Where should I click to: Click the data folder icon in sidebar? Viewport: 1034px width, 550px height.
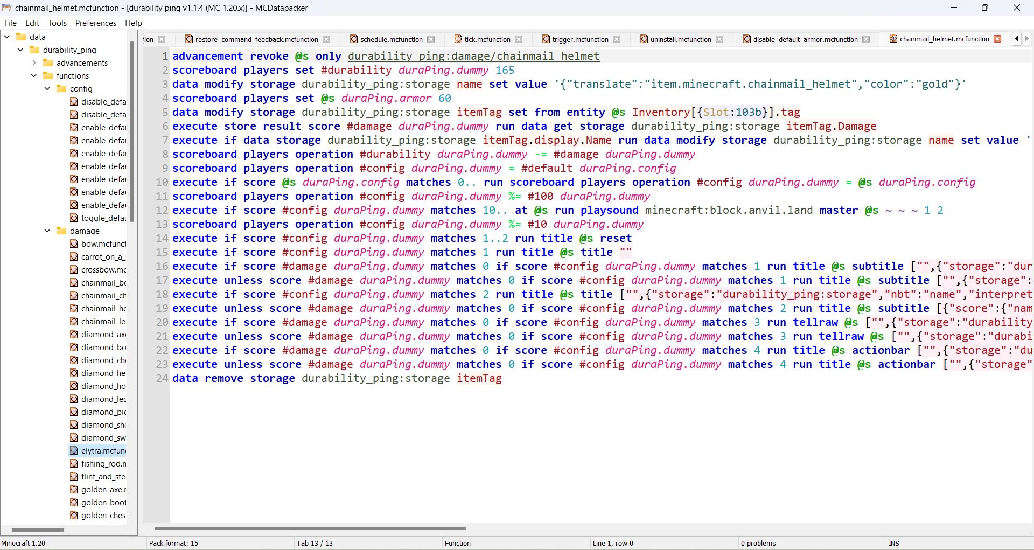20,37
